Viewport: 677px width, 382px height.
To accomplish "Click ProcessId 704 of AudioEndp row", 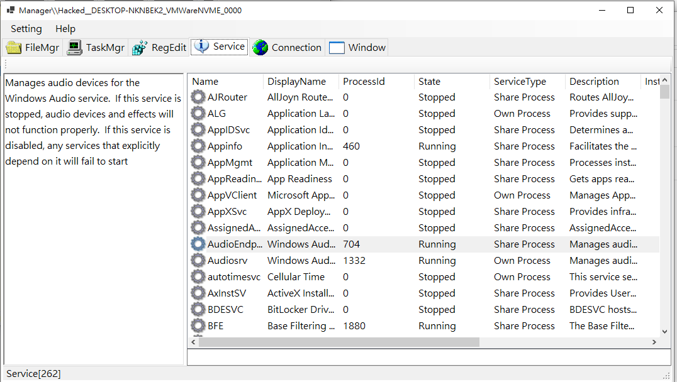I will pos(351,244).
